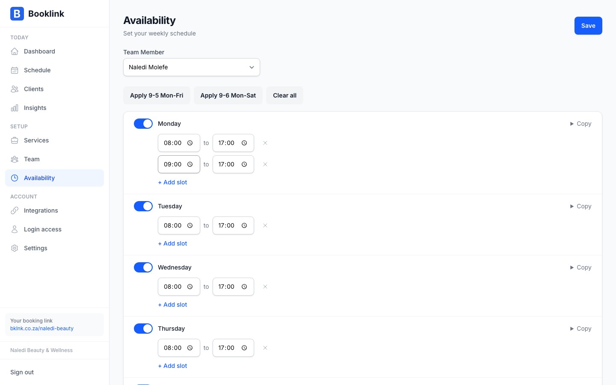Viewport: 616px width, 385px height.
Task: Open clock picker on Wednesday start time
Action: tap(190, 287)
